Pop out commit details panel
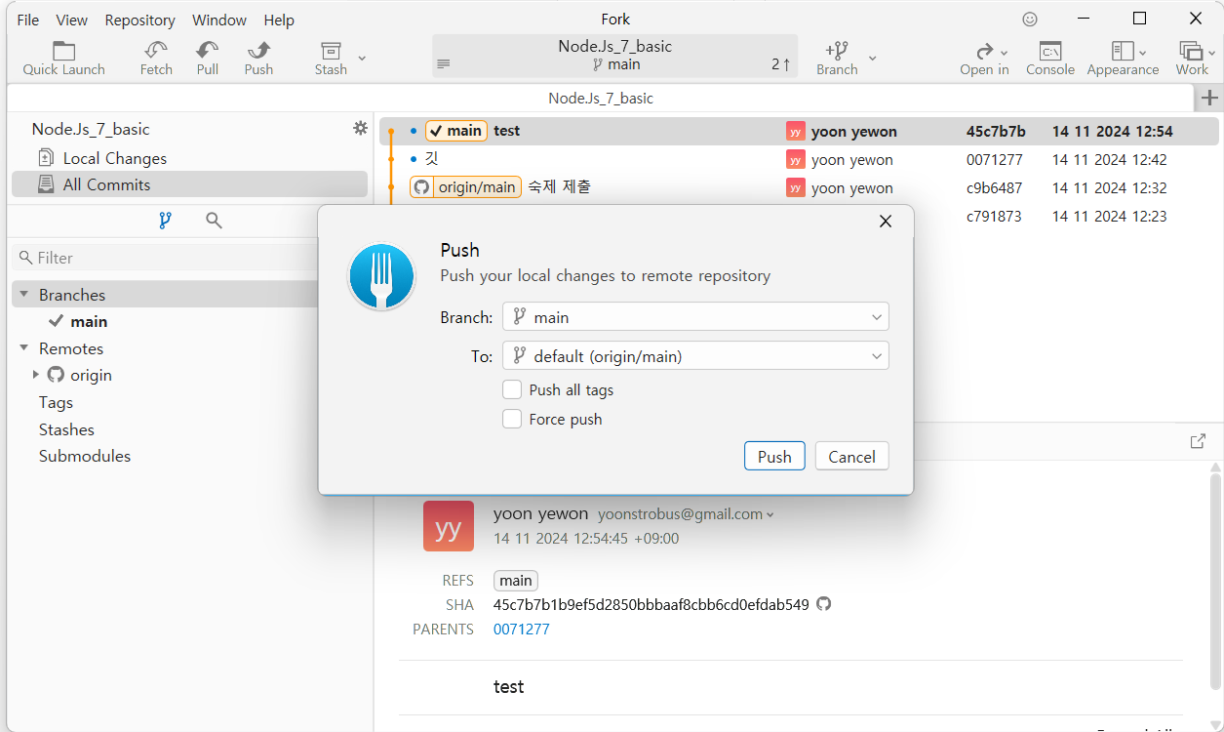1224x732 pixels. click(1198, 441)
